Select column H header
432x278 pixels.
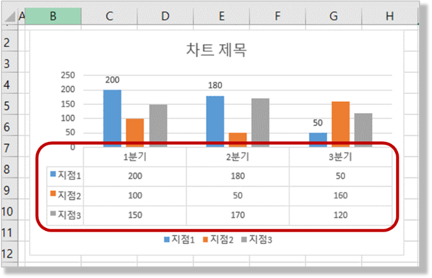point(390,16)
